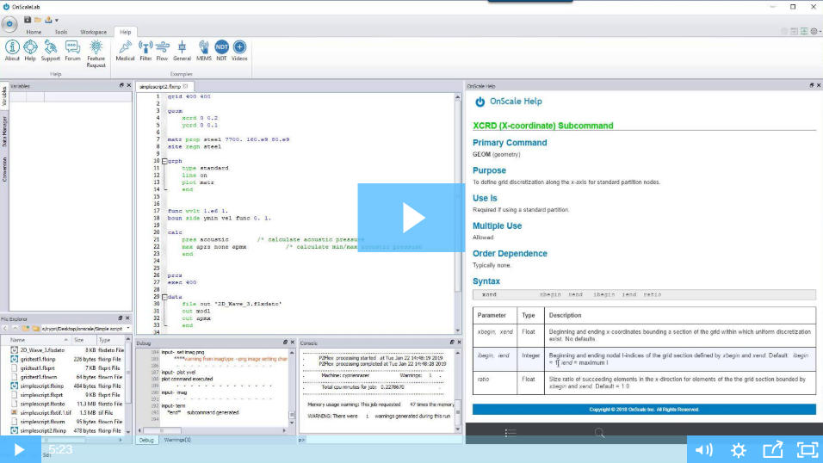The width and height of the screenshot is (823, 463).
Task: Open video settings gear icon
Action: click(739, 450)
